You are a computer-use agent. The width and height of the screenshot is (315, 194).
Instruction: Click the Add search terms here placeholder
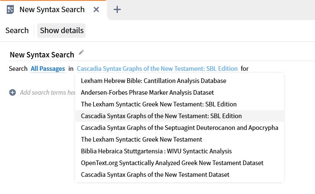point(47,93)
